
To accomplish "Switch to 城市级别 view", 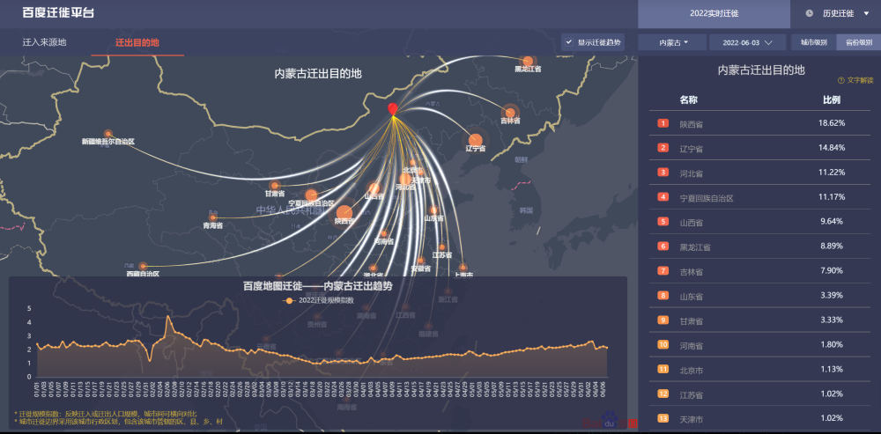I will click(813, 42).
